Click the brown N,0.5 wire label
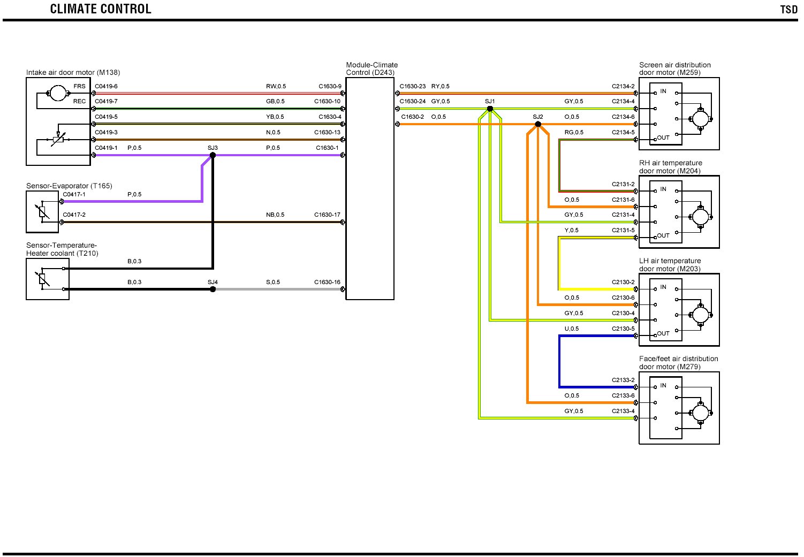Screen dimensions: 804x557 click(x=273, y=132)
